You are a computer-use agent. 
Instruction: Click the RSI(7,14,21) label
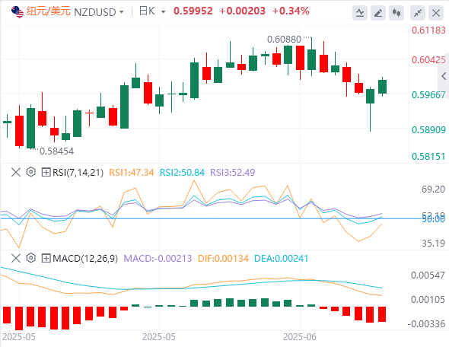78,172
